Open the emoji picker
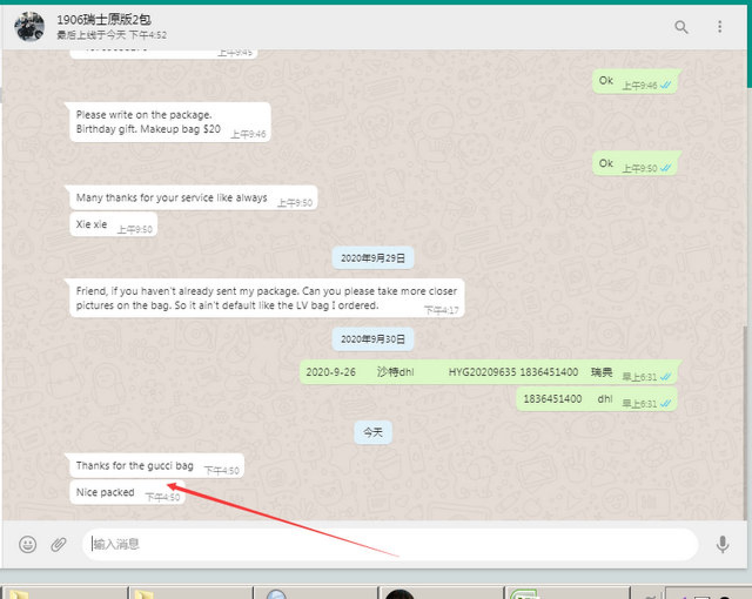 coord(28,544)
